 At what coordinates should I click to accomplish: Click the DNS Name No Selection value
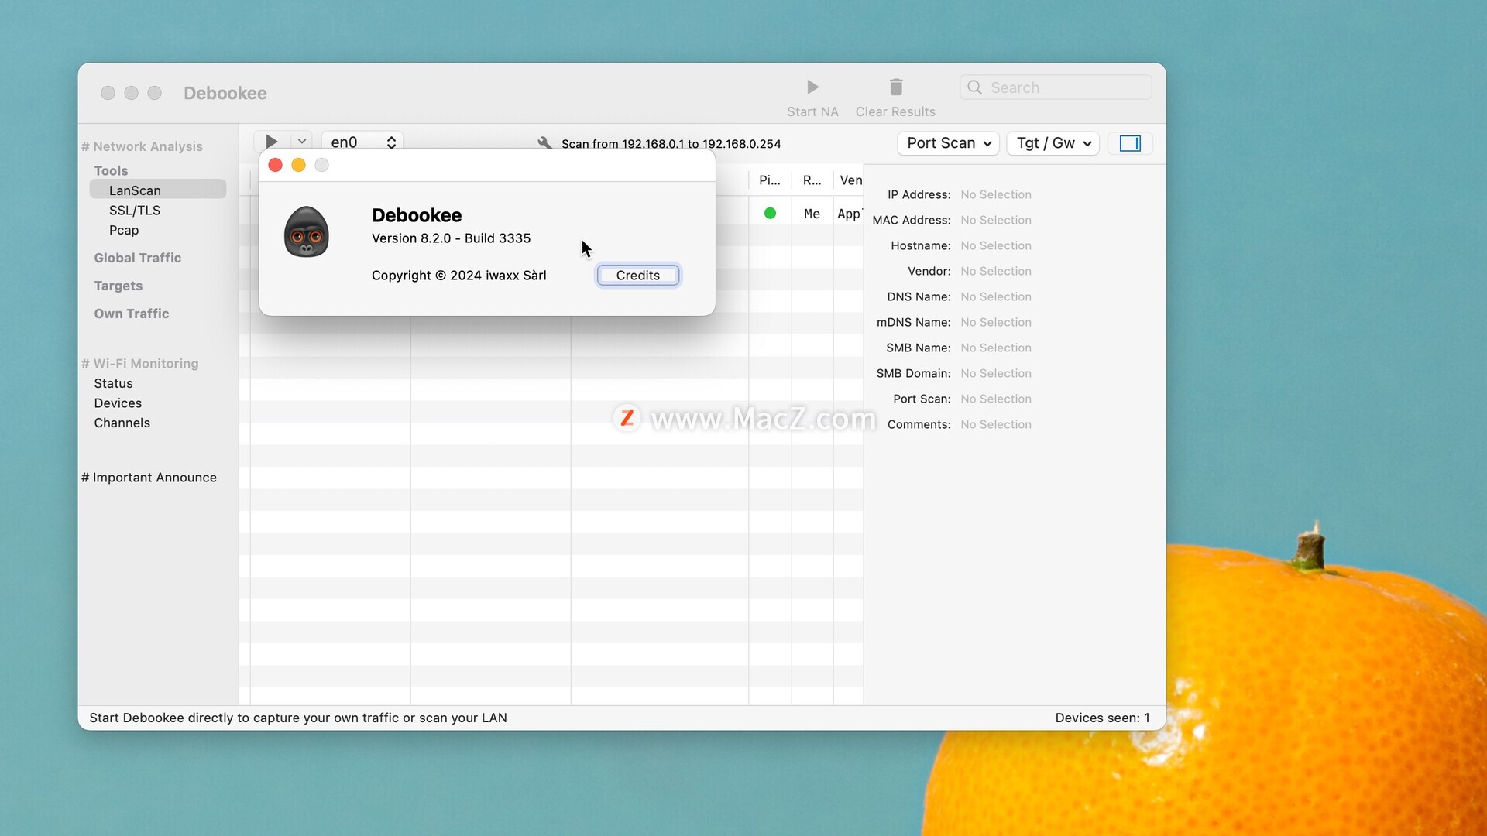point(996,296)
